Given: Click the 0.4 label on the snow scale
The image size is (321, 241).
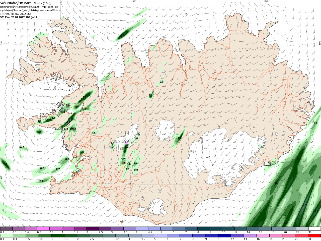Looking at the screenshot, I should (x=27, y=232).
